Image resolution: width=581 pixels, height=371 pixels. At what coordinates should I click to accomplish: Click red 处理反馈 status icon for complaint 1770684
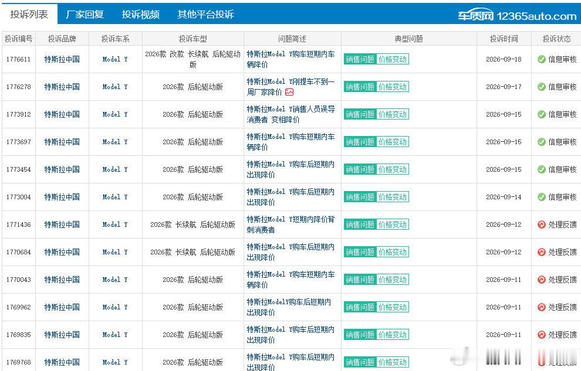click(x=541, y=252)
